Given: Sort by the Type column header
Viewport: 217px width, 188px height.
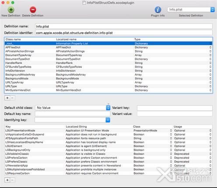Looking at the screenshot, I should (173, 39).
